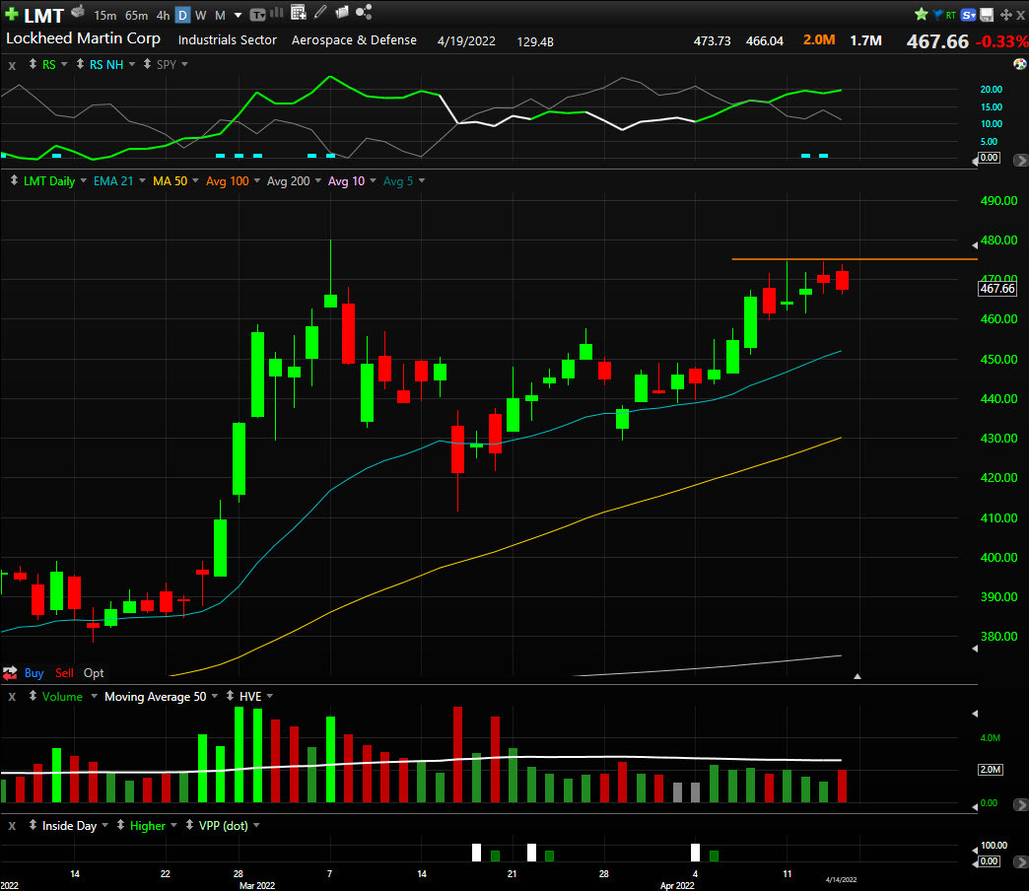1029x891 pixels.
Task: Click the 467.66 current price axis marker
Action: click(997, 288)
